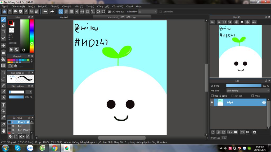The width and height of the screenshot is (271, 152).
Task: Enable the concentric circle snap guide
Action: (x=87, y=12)
